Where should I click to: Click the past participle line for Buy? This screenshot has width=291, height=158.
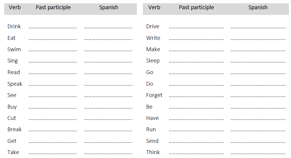[53, 107]
